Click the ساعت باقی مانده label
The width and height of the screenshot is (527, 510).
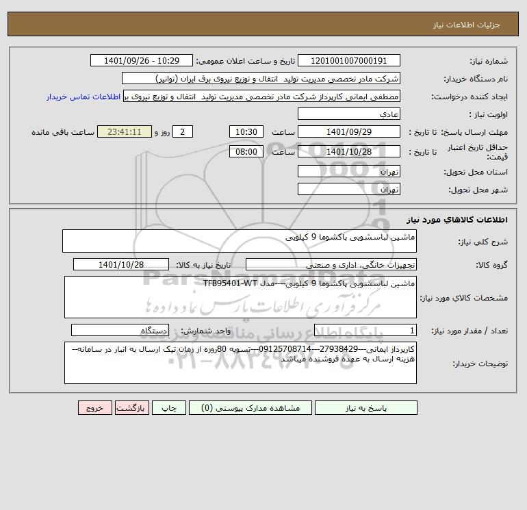pos(63,132)
